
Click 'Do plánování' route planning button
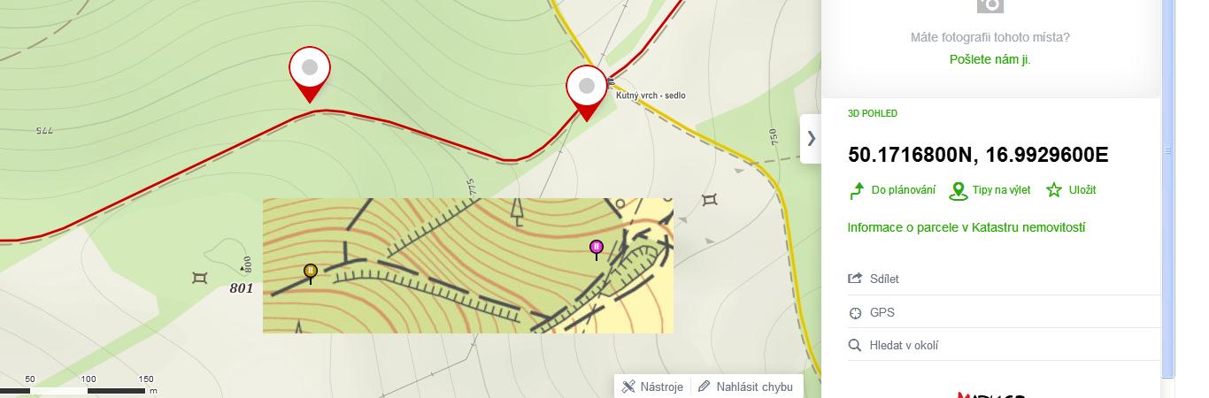[892, 190]
